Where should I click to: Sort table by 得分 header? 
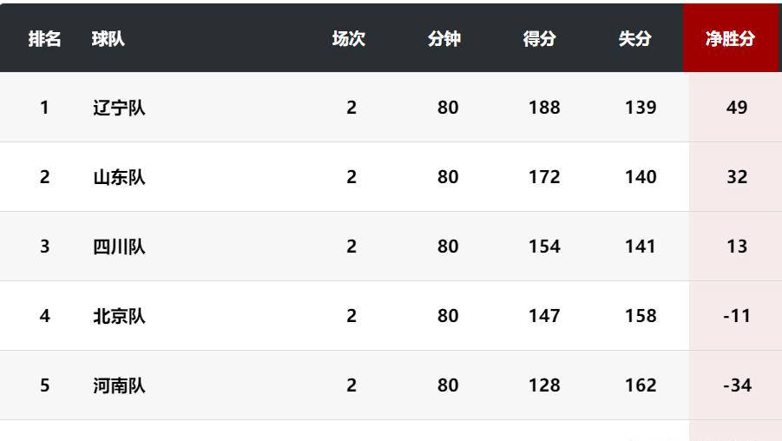pos(540,39)
